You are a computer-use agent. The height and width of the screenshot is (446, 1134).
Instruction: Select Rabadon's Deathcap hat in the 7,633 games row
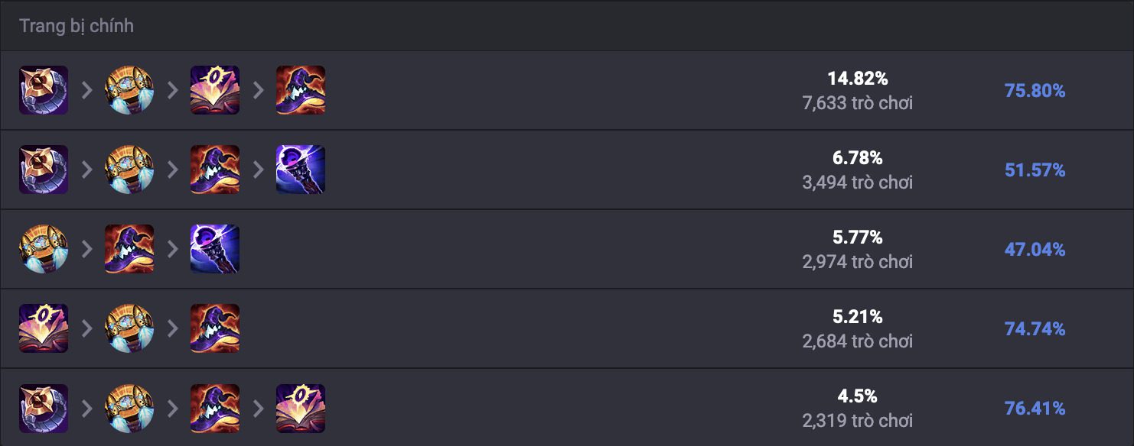tap(301, 90)
